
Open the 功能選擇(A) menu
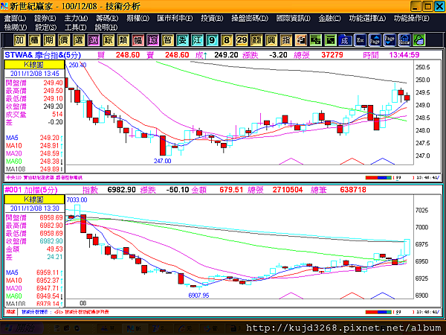coord(367,18)
